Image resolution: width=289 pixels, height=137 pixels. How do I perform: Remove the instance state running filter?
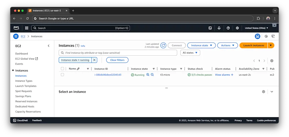coord(94,60)
